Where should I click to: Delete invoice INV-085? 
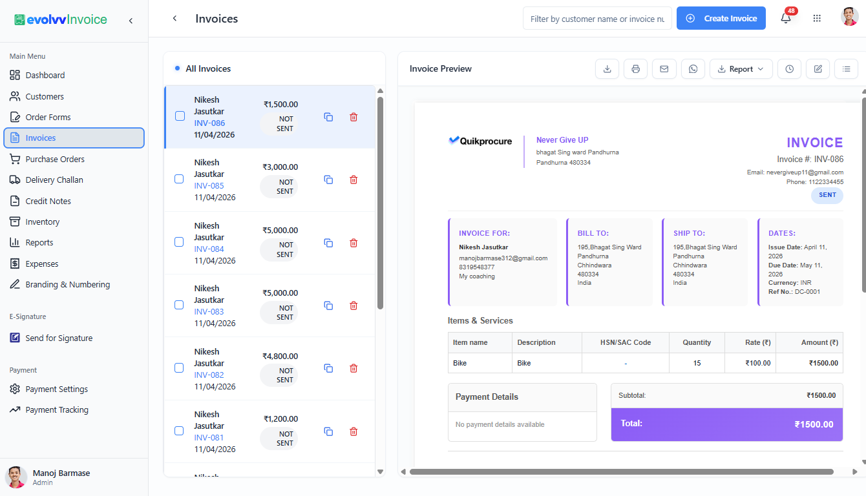[x=354, y=180]
